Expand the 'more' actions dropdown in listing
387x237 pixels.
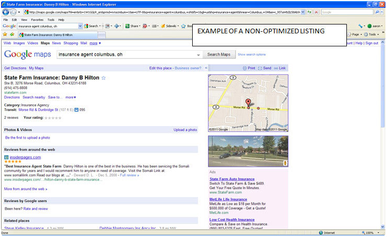(71, 97)
